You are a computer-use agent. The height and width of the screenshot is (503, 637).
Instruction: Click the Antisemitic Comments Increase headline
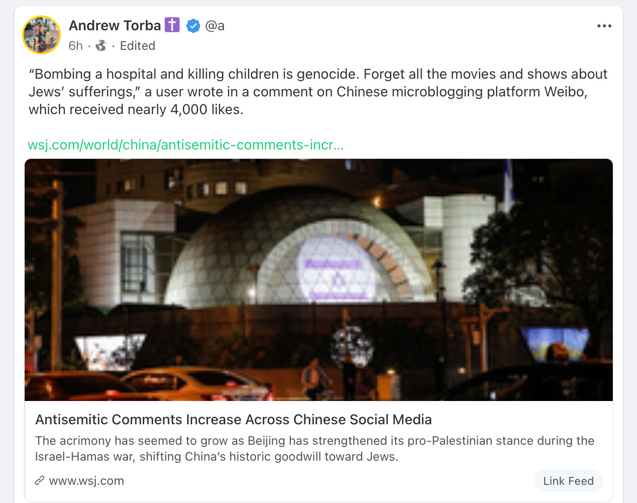234,420
